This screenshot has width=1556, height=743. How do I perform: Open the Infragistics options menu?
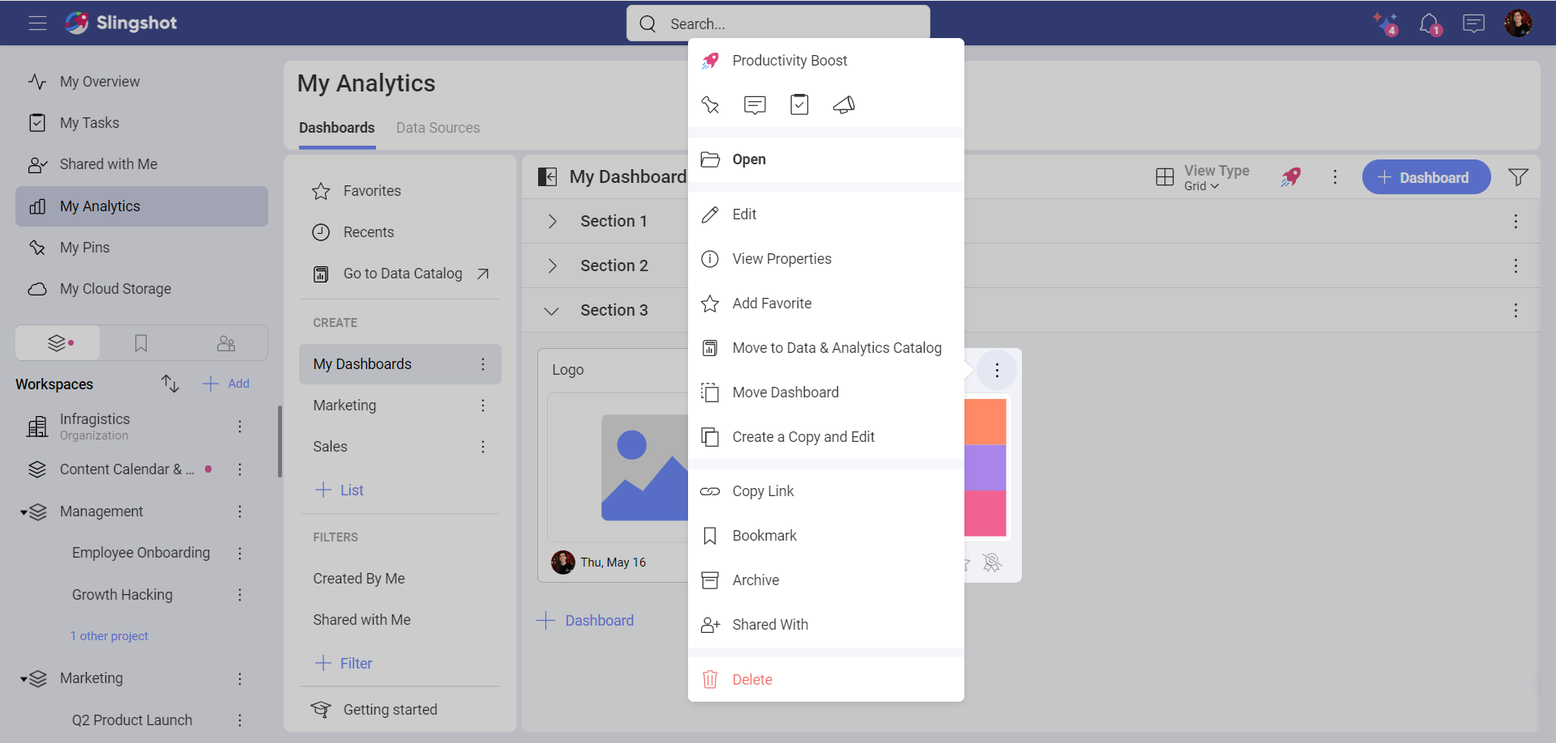(x=240, y=427)
